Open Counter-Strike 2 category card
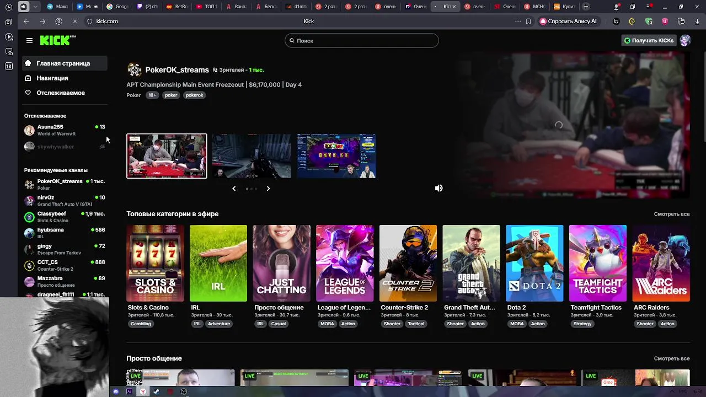This screenshot has height=397, width=706. point(408,263)
